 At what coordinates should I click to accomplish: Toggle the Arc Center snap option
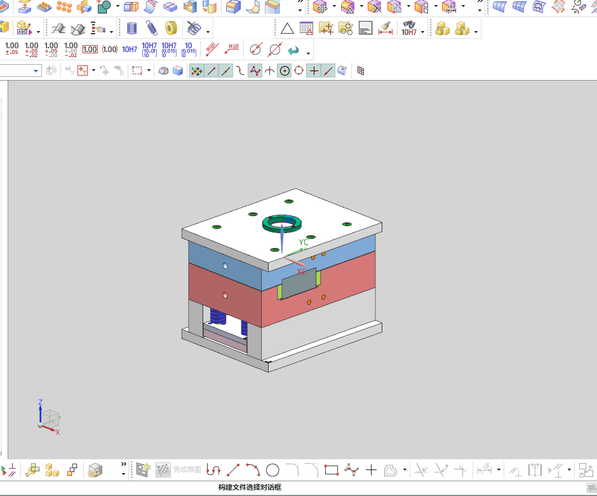coord(285,70)
